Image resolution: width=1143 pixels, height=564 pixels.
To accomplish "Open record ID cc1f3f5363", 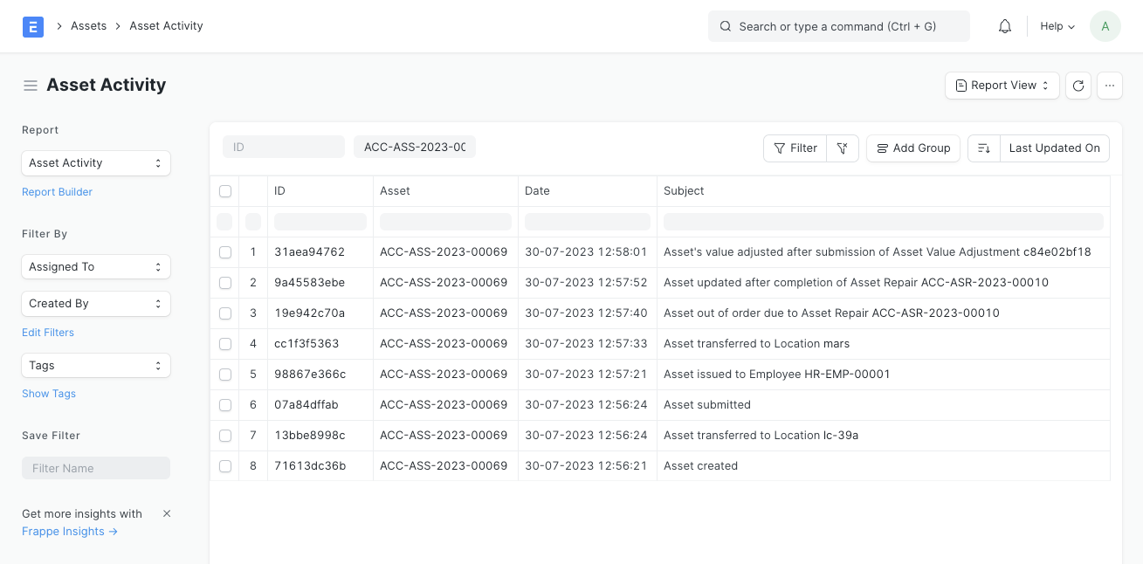I will click(306, 344).
